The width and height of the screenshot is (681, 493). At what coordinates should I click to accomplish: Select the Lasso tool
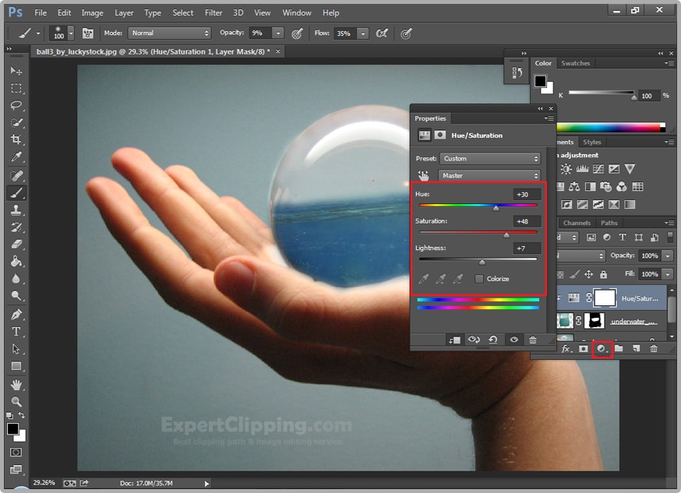point(16,105)
